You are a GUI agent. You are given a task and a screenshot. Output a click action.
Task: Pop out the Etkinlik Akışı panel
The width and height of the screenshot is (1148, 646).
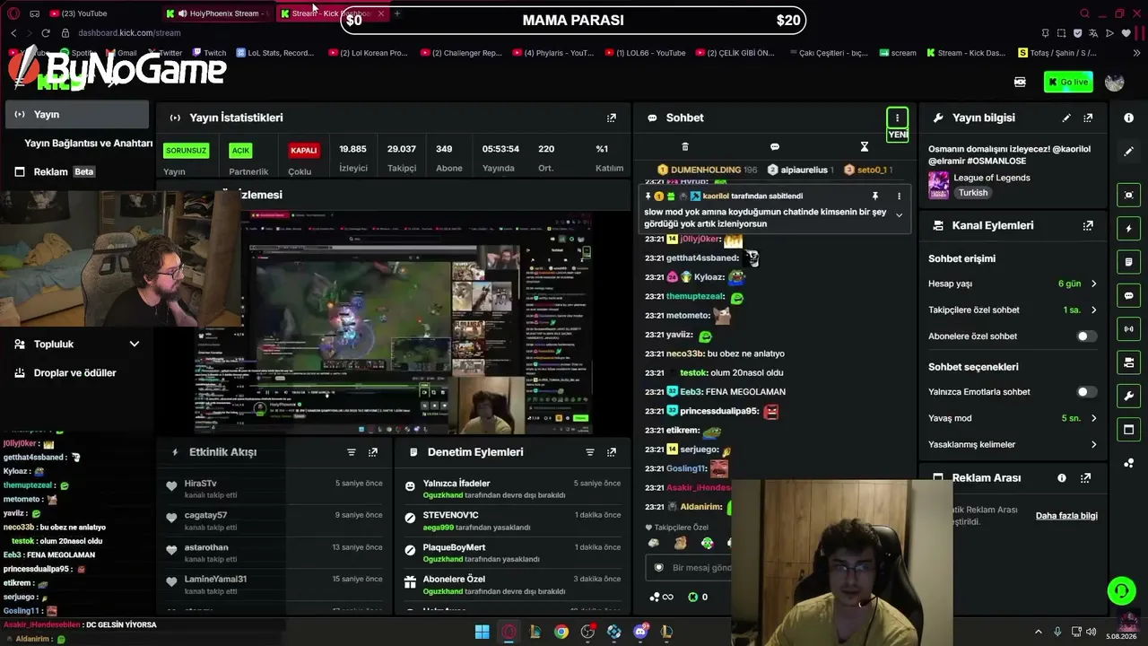coord(373,452)
